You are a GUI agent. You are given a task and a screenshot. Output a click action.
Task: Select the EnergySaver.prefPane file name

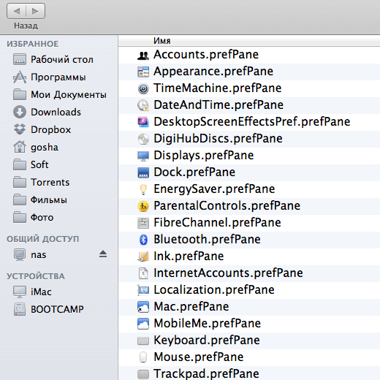point(214,189)
